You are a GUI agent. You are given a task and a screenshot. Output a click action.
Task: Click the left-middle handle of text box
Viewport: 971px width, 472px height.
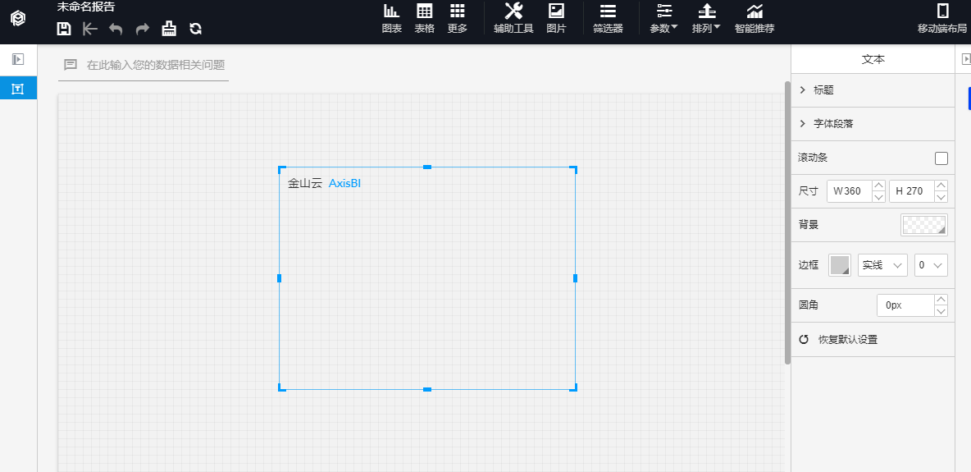point(280,278)
